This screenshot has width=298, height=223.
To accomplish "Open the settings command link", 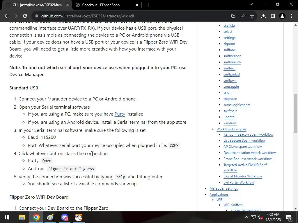I will tap(229, 37).
